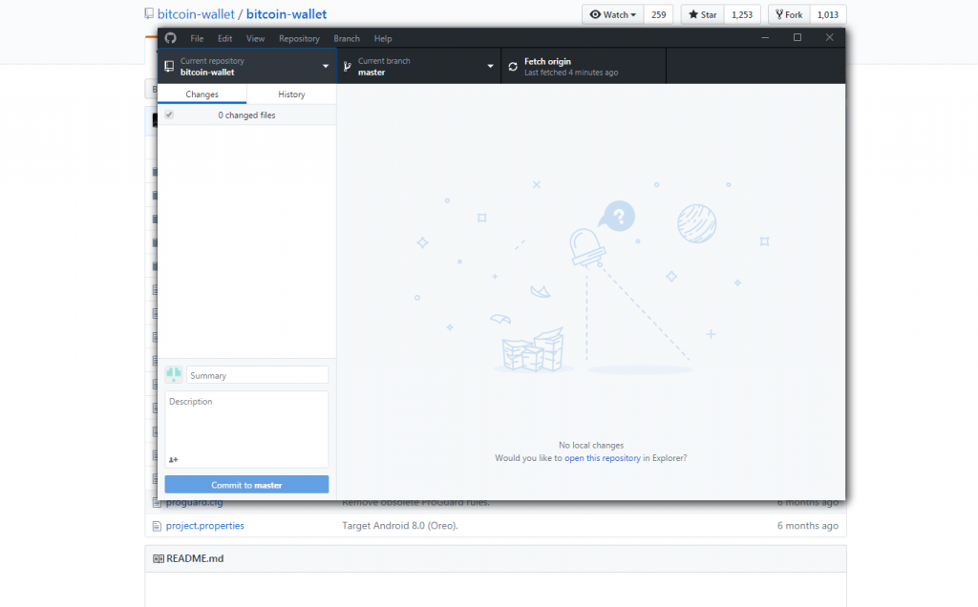The width and height of the screenshot is (978, 607).
Task: Click the user avatar beside Summary field
Action: (x=174, y=374)
